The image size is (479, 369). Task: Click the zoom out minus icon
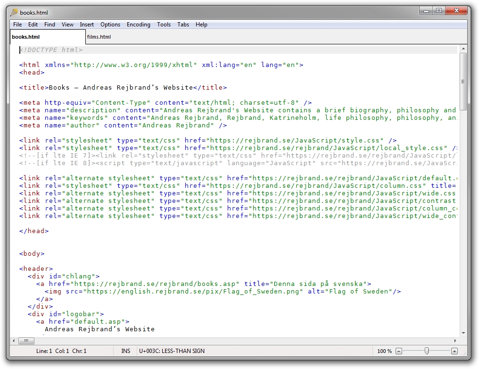click(399, 351)
